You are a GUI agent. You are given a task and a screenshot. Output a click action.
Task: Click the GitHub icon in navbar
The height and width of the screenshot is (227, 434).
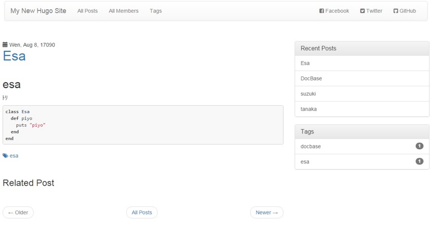(396, 11)
